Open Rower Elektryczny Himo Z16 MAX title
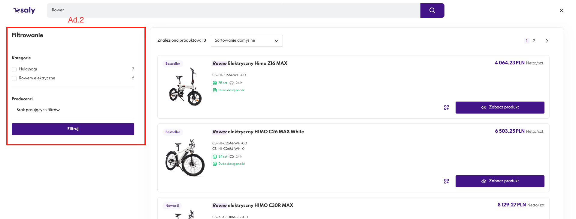Image resolution: width=576 pixels, height=219 pixels. tap(250, 64)
